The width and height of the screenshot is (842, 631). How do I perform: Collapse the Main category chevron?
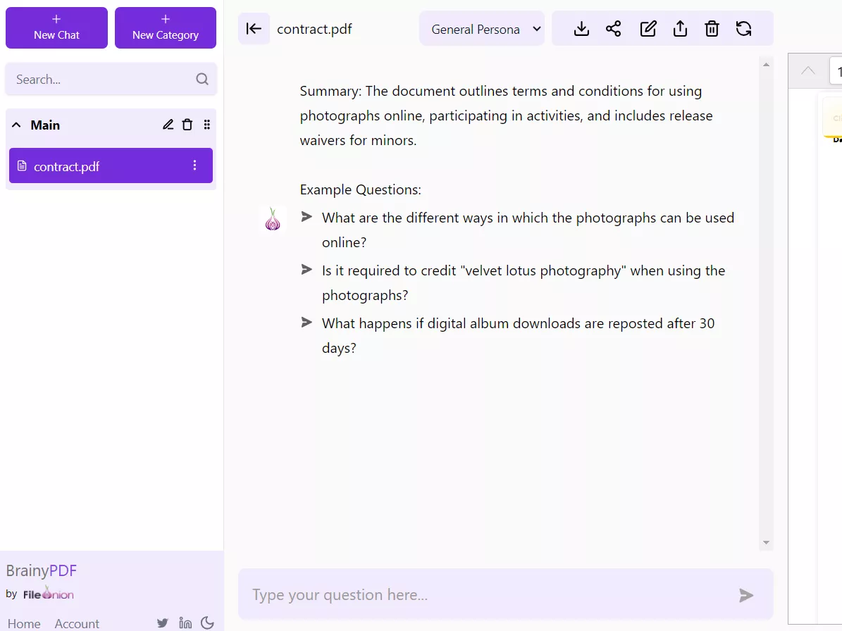(x=16, y=124)
